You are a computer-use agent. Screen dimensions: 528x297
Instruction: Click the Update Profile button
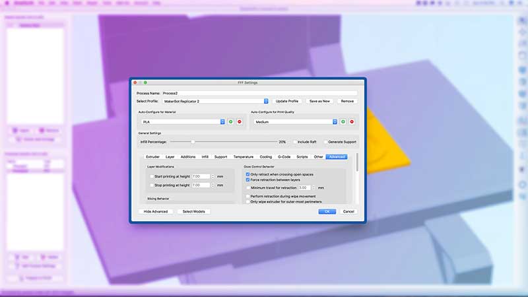click(287, 101)
